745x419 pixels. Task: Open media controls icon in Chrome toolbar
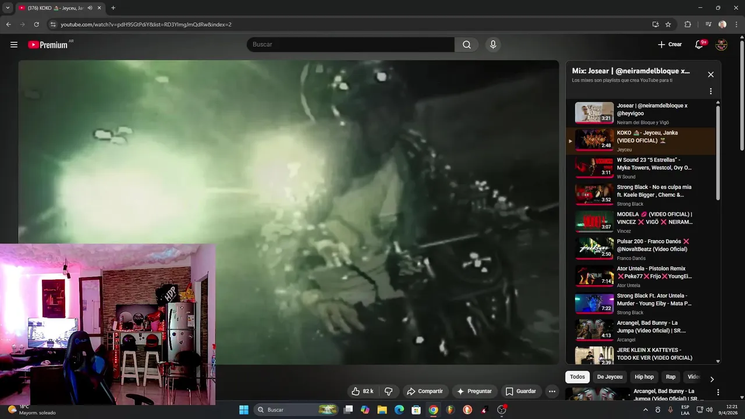click(708, 24)
